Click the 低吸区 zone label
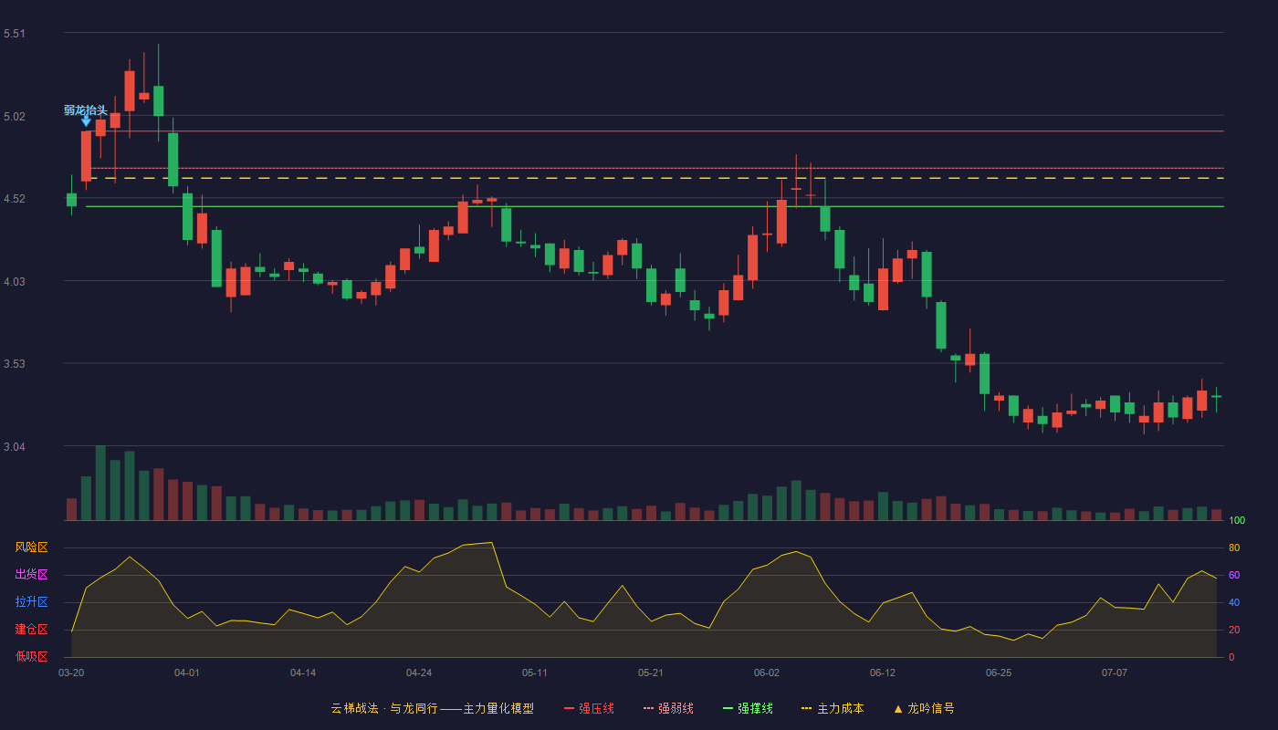 coord(32,657)
